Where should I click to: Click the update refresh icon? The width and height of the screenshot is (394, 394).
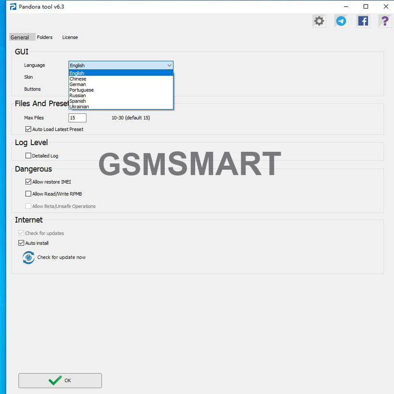[x=28, y=257]
